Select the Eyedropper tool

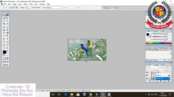[x=7, y=45]
